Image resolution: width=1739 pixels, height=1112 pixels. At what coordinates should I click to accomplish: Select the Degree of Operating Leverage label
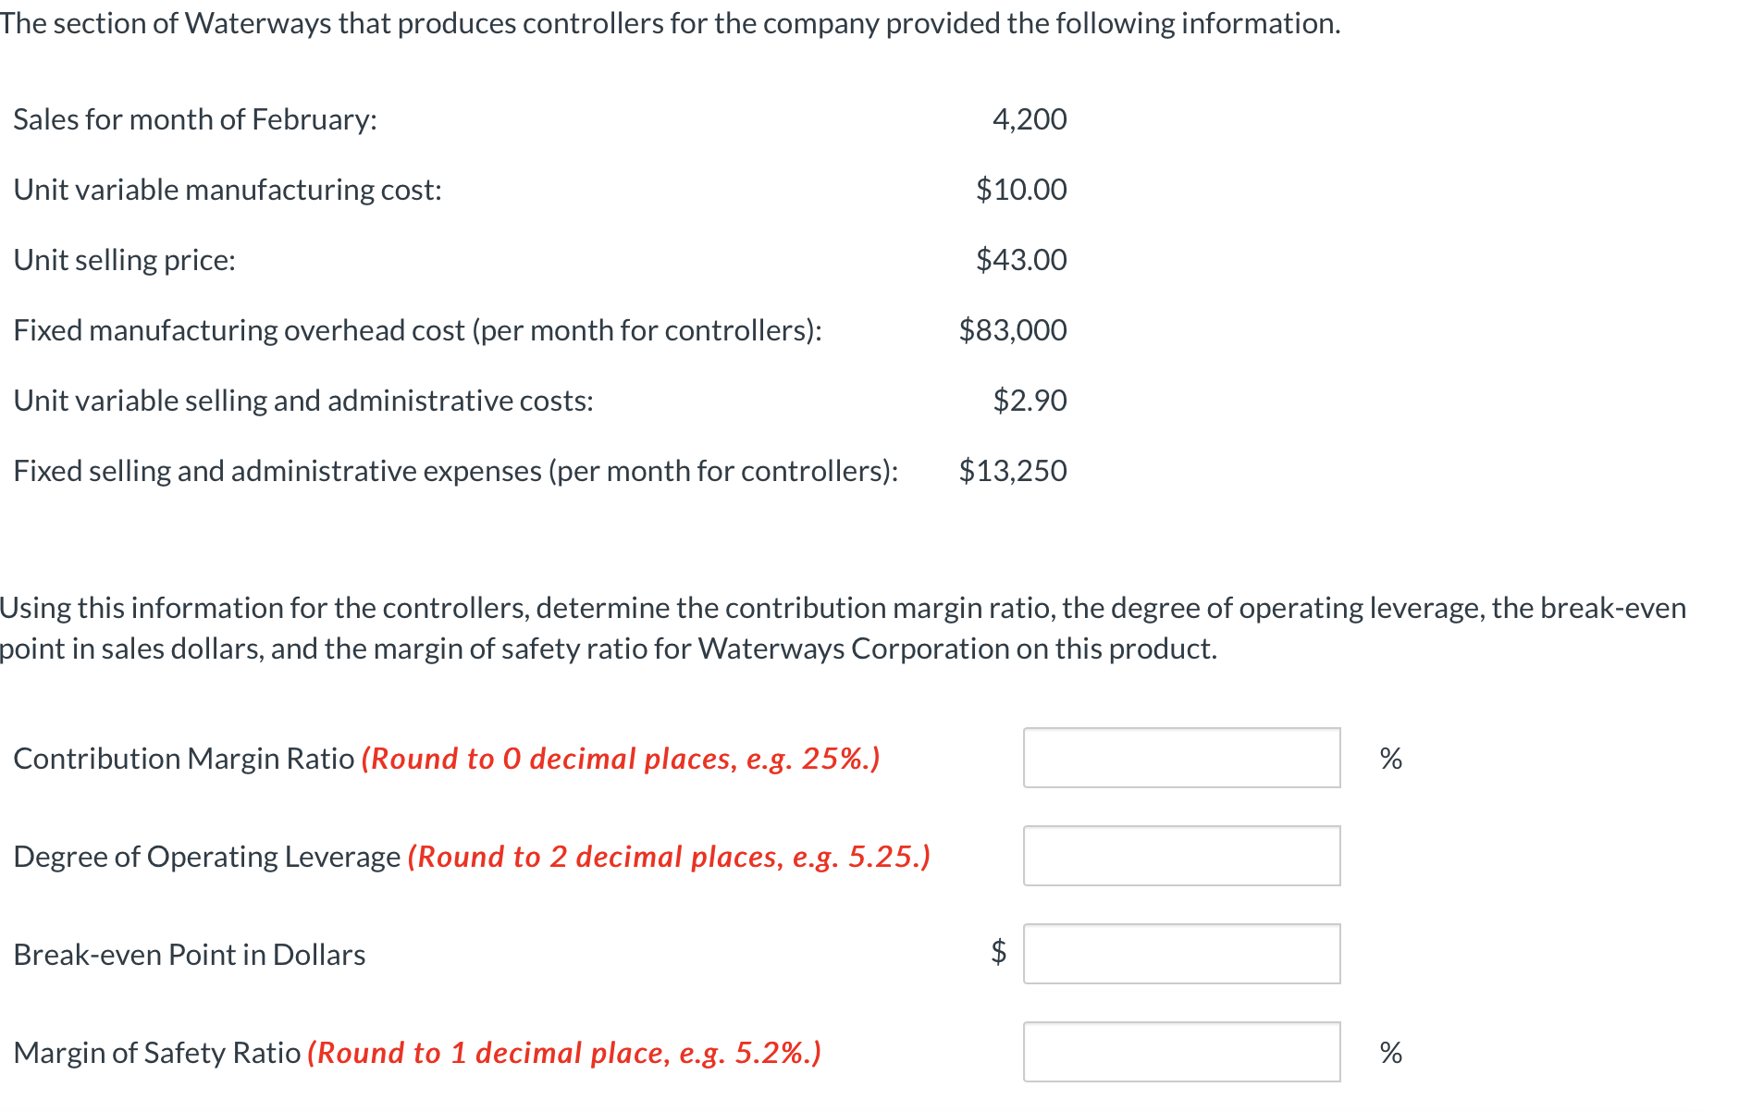[208, 856]
